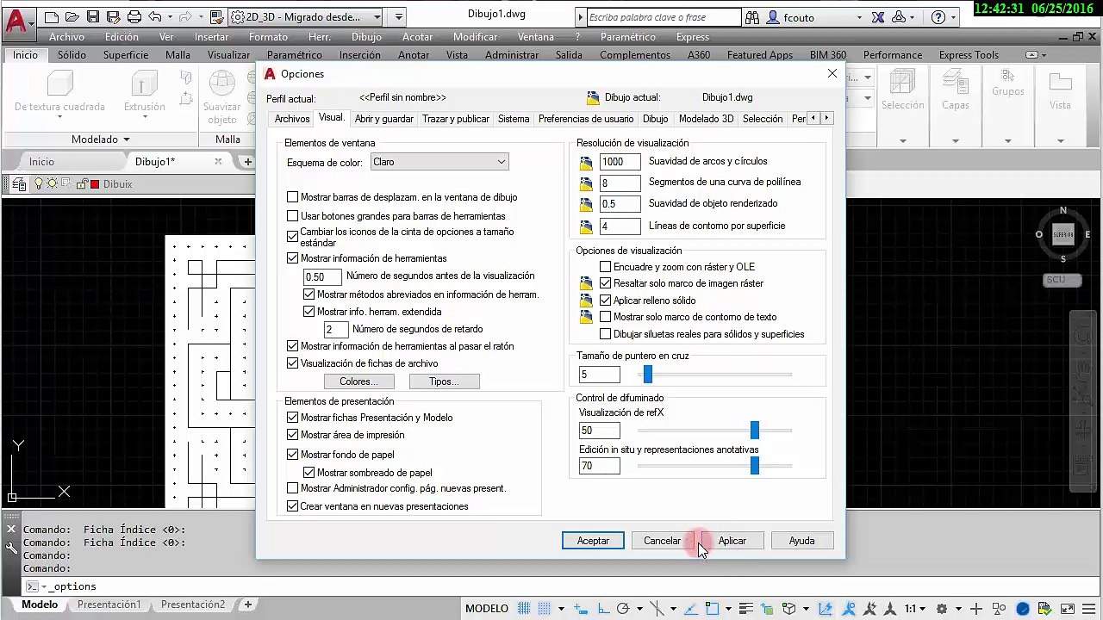Open Esquema de color dropdown
1103x620 pixels.
[x=439, y=162]
